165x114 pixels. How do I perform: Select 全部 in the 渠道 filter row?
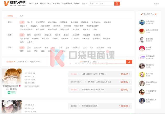22,35
